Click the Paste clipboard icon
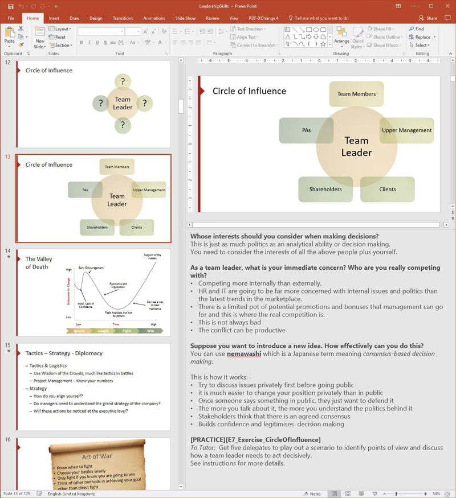 pyautogui.click(x=10, y=32)
